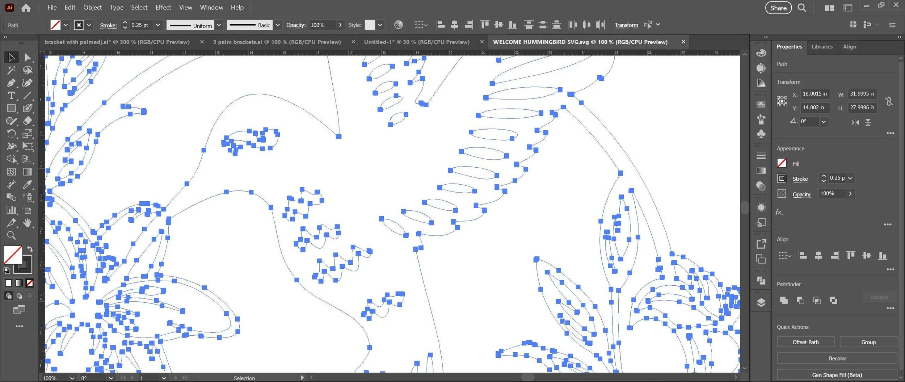Open the Edit Toolbar three-dots button
Screen dimensions: 905x382
[x=19, y=326]
